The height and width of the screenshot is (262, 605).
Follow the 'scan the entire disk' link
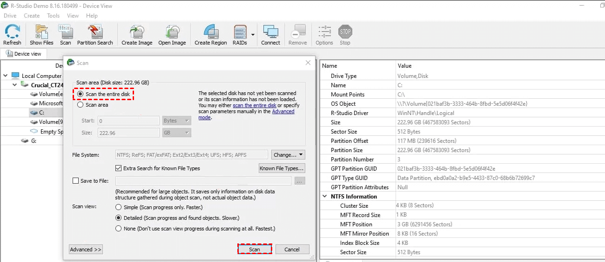pos(255,105)
